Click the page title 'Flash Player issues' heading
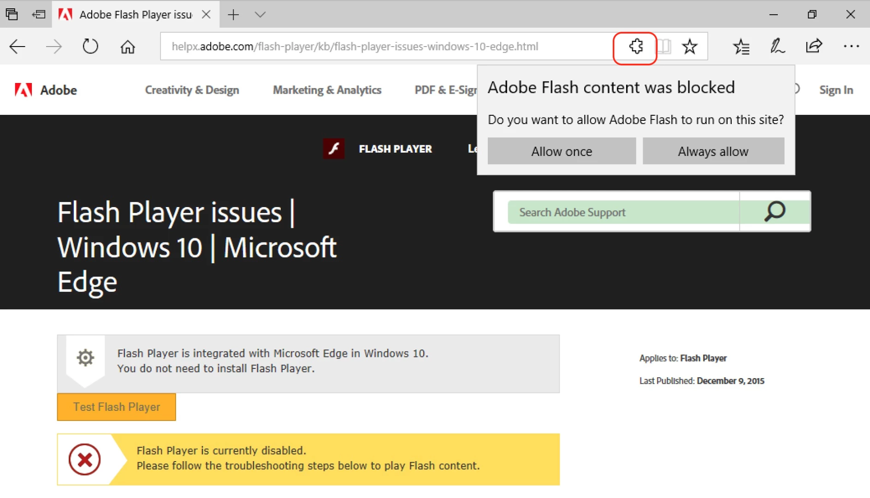This screenshot has height=498, width=870. pos(197,247)
